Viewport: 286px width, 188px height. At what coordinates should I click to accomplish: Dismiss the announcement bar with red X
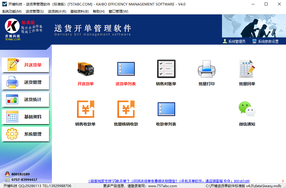point(283,181)
